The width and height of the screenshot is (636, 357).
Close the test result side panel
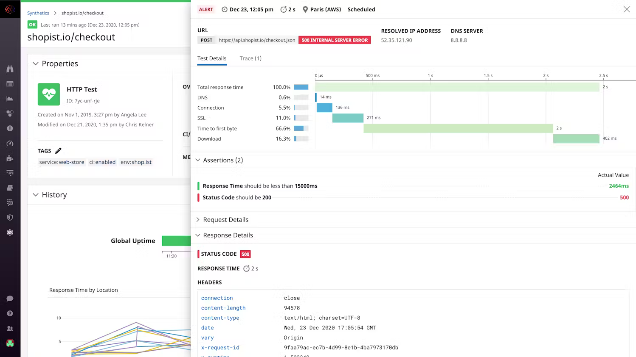(x=627, y=9)
